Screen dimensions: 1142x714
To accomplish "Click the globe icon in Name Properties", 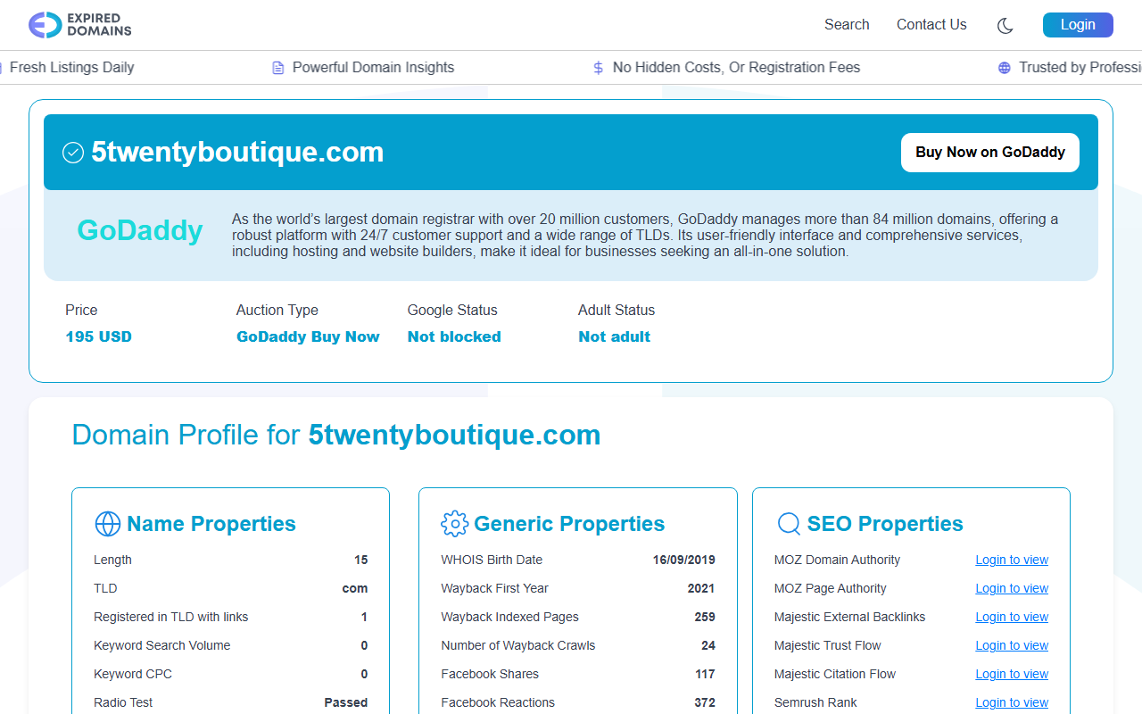I will tap(107, 524).
